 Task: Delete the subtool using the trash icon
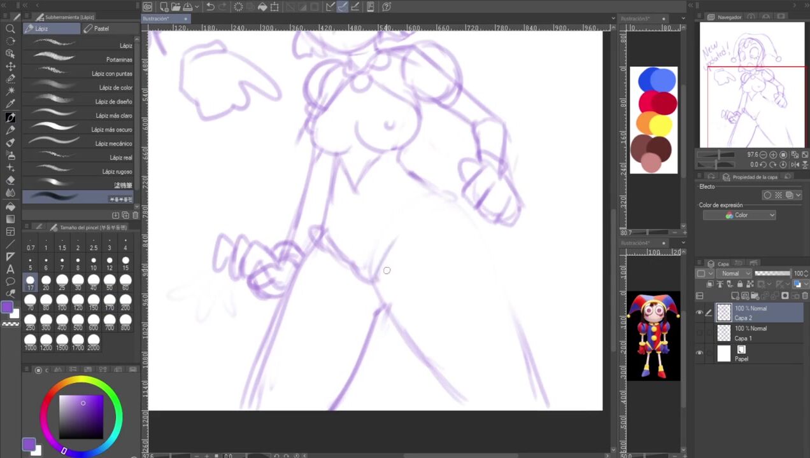135,216
